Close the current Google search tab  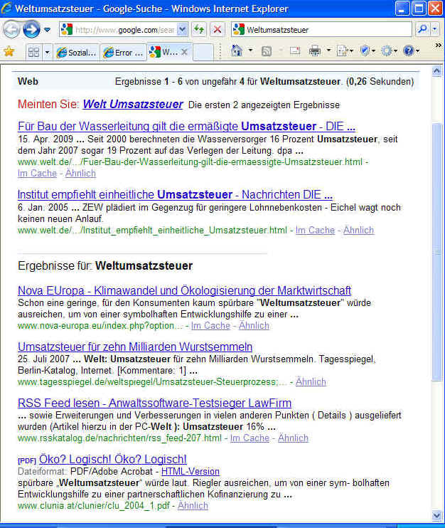(185, 52)
